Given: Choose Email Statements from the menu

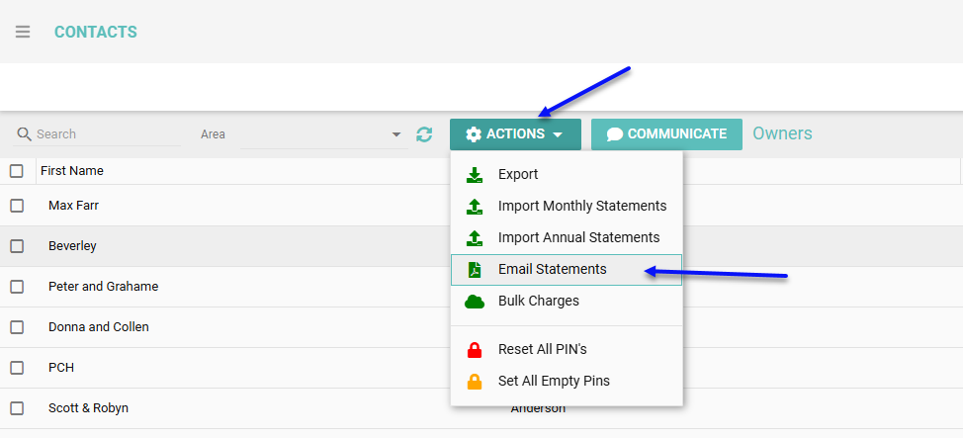Looking at the screenshot, I should coord(552,269).
